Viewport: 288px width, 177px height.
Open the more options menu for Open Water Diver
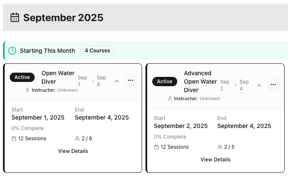pyautogui.click(x=130, y=80)
